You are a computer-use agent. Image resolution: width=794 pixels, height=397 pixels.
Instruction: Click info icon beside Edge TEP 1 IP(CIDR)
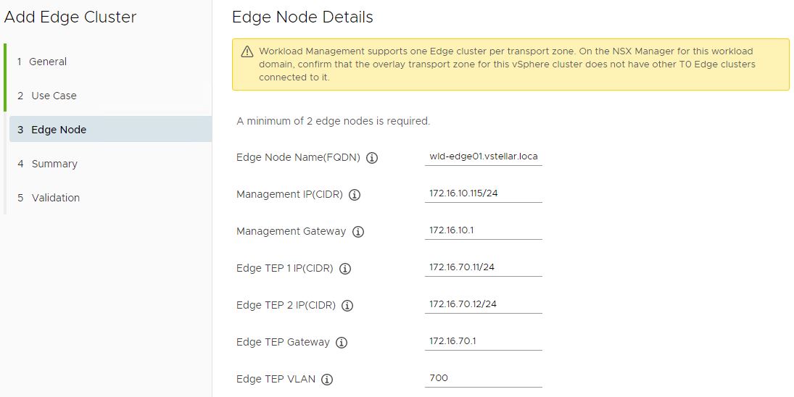[x=345, y=269]
